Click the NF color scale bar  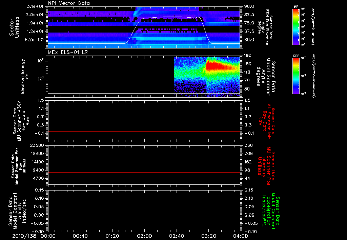tap(296, 27)
